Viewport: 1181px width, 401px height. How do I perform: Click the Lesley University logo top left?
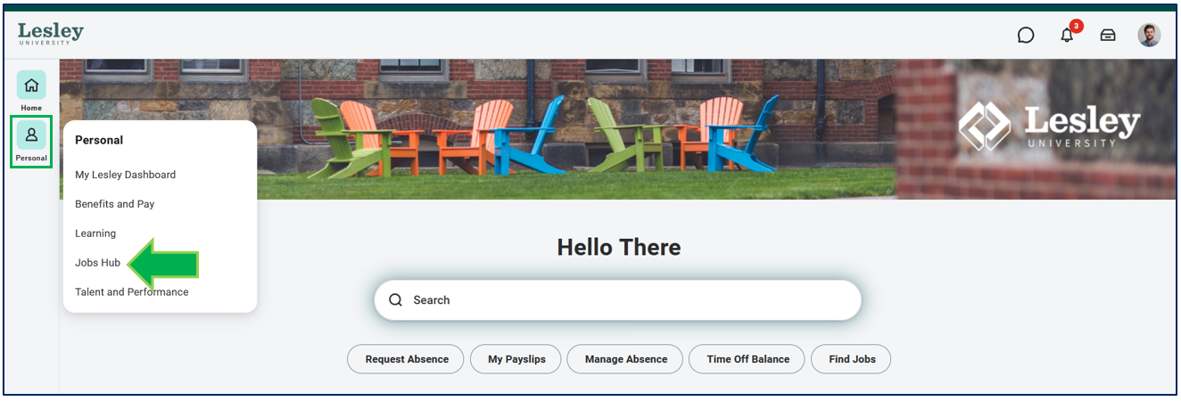(x=50, y=35)
